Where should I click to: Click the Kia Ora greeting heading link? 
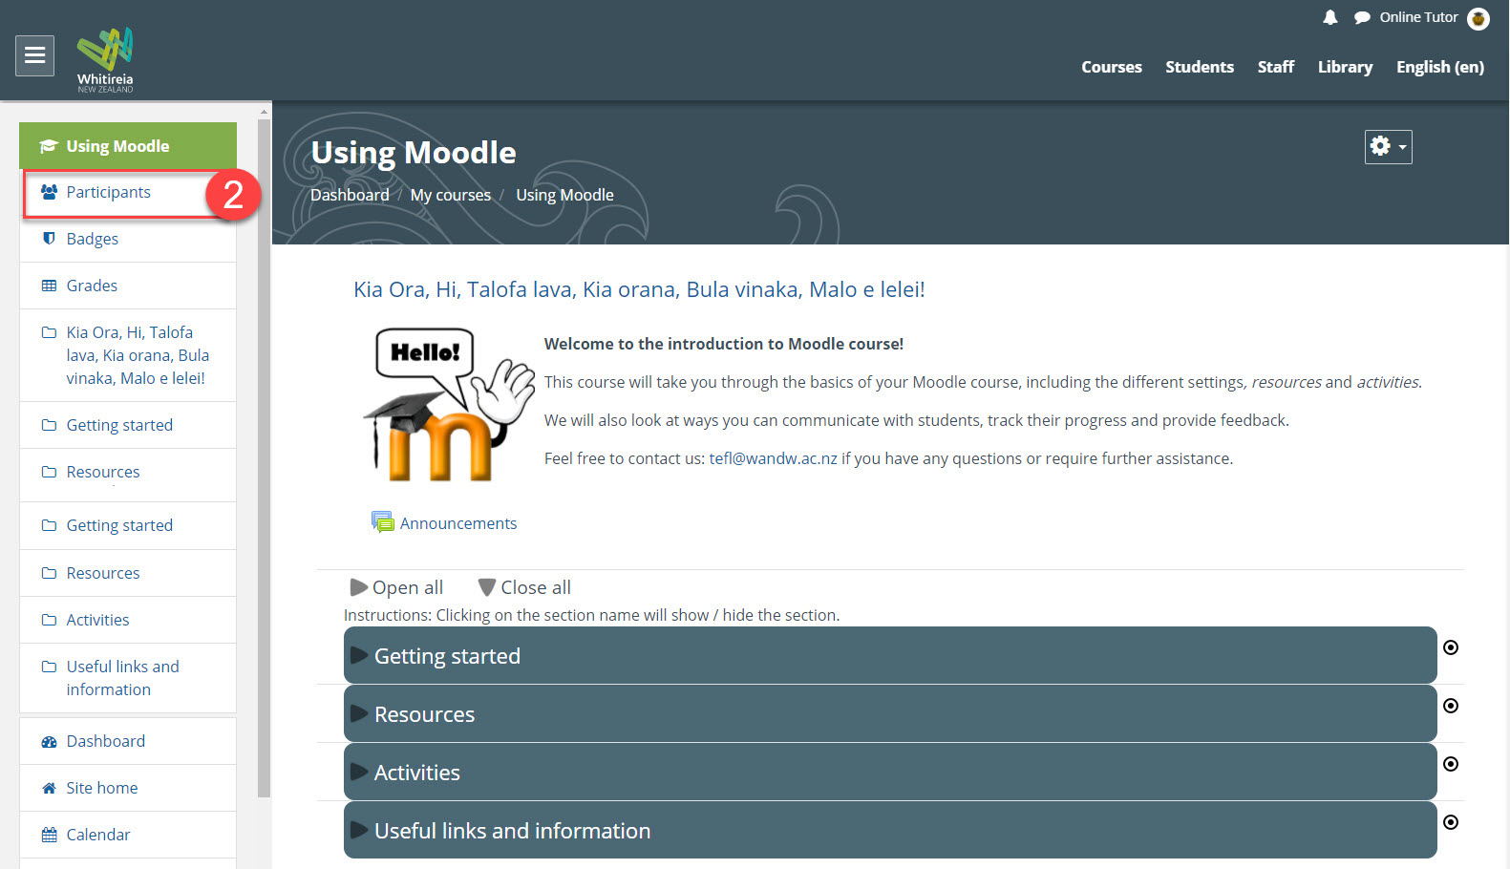point(639,289)
